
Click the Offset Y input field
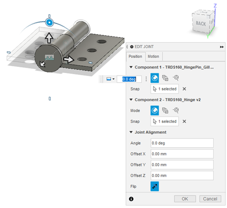pos(182,165)
